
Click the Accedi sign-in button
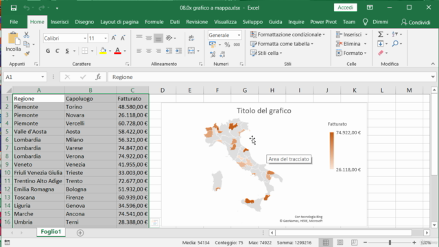pyautogui.click(x=345, y=8)
